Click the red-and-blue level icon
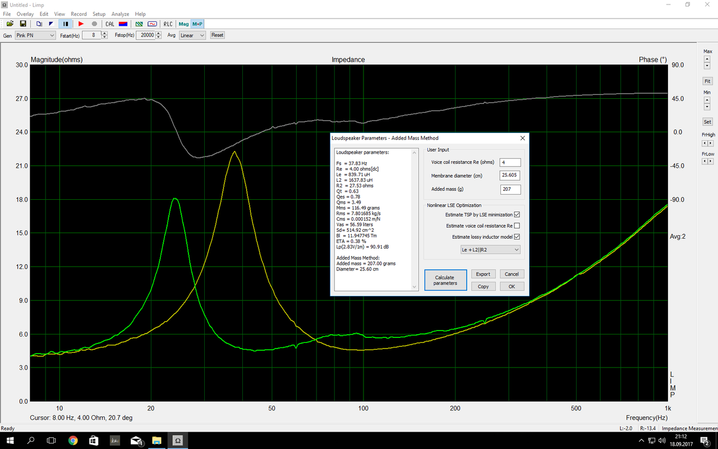 (x=123, y=24)
